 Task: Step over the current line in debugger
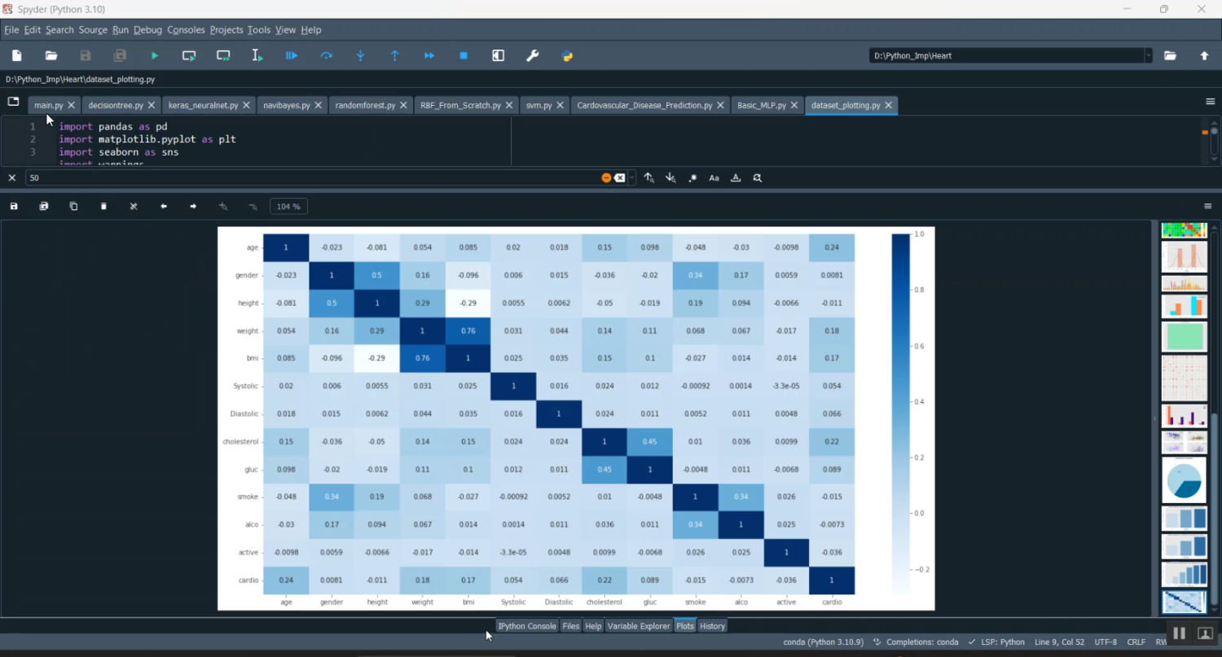[327, 55]
